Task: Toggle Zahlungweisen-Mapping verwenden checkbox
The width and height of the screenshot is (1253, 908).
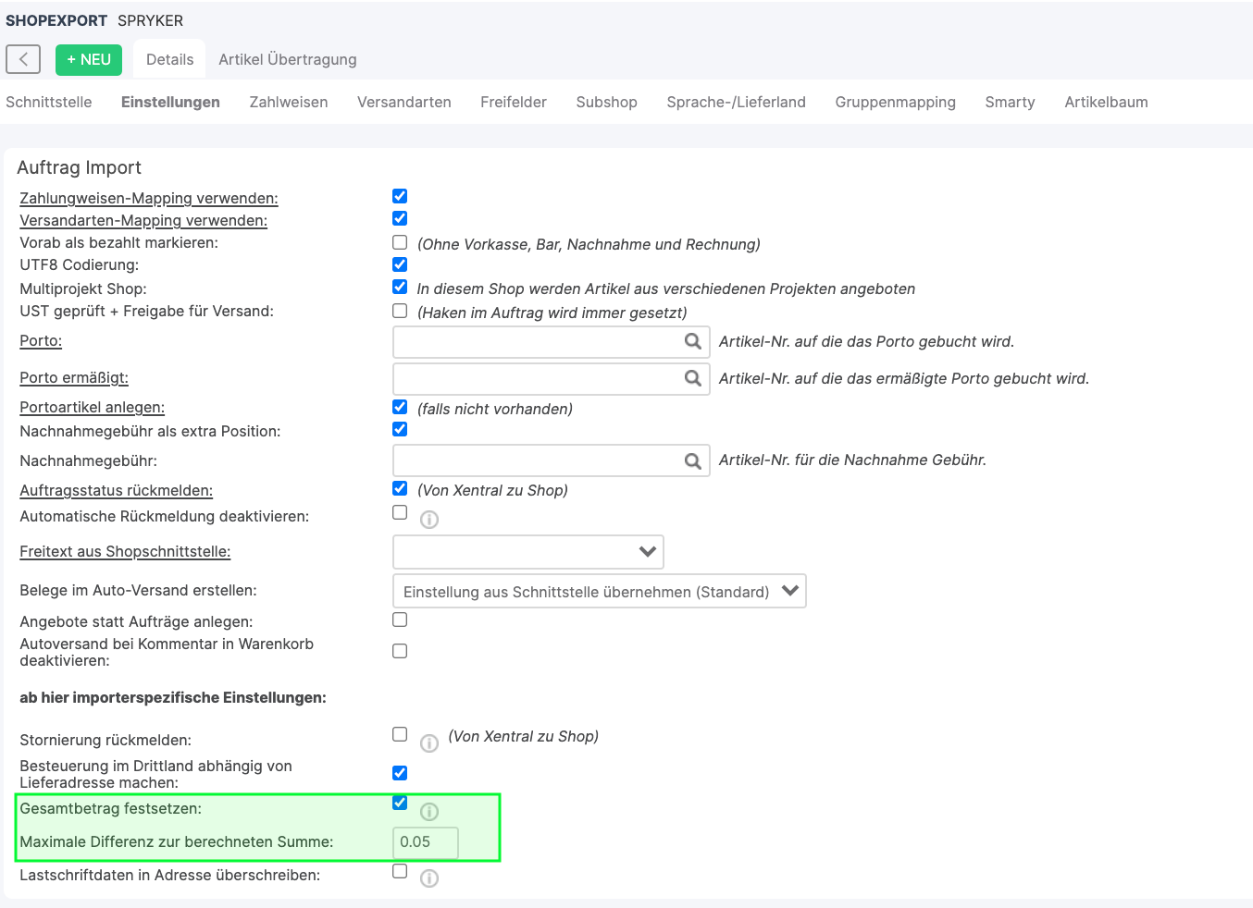Action: (400, 196)
